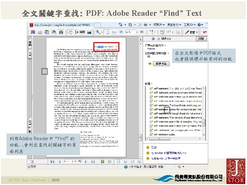
Task: Go to the first page button
Action: tap(52, 162)
